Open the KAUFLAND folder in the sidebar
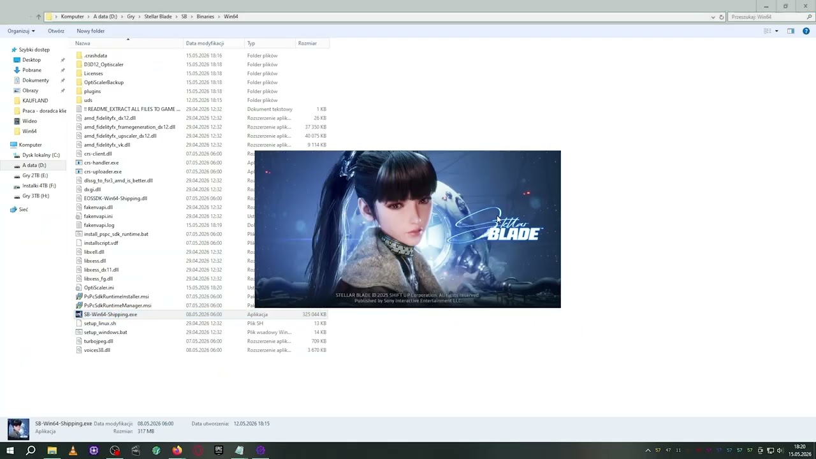 (34, 101)
